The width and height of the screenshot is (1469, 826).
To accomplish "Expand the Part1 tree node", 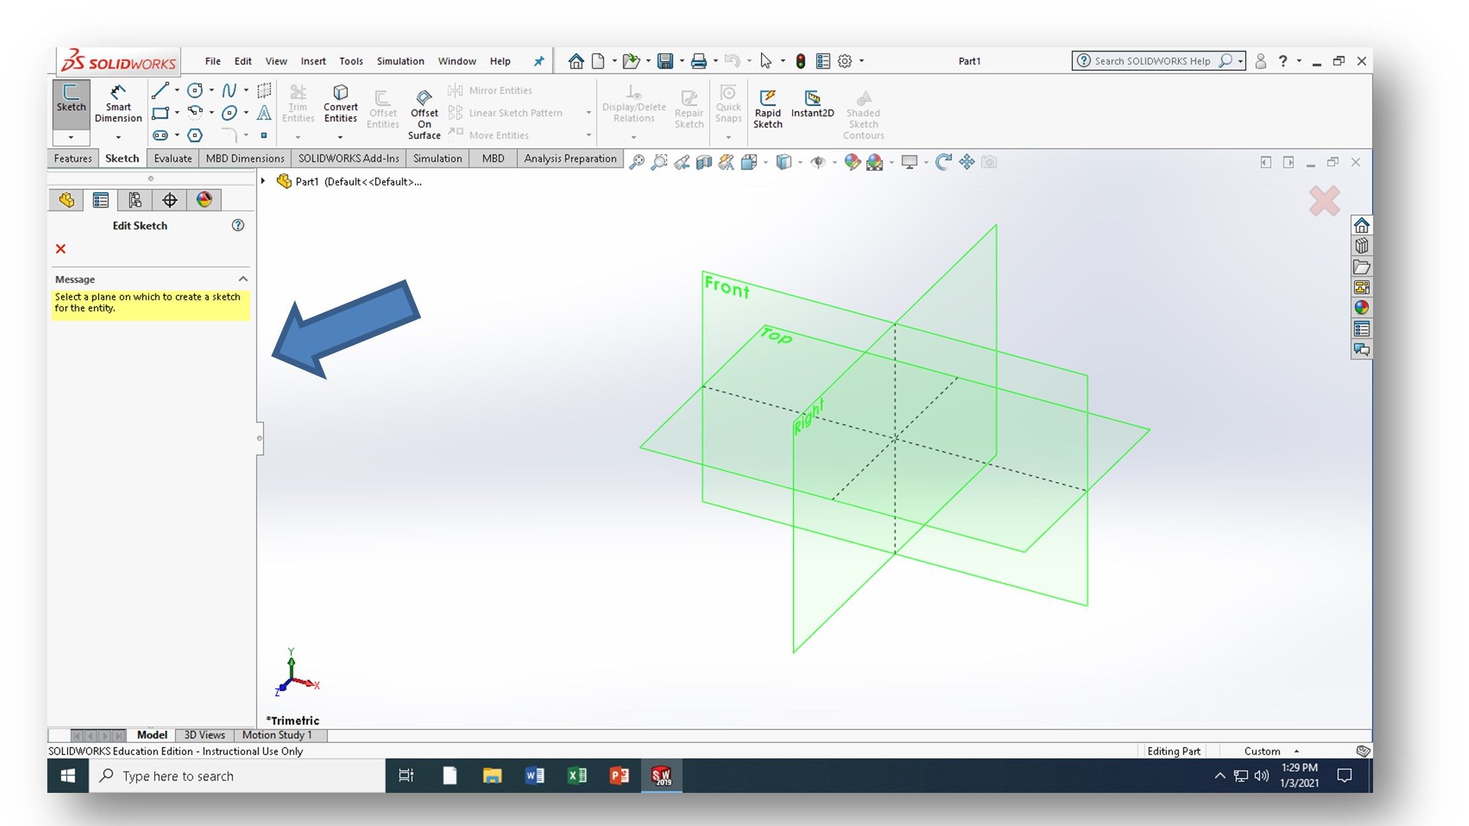I will (264, 181).
